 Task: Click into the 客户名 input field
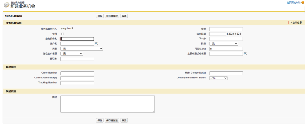[x=77, y=44]
